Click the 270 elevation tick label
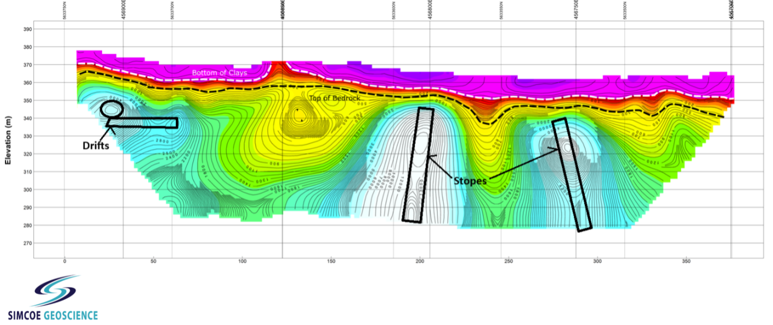The width and height of the screenshot is (773, 325). click(26, 243)
